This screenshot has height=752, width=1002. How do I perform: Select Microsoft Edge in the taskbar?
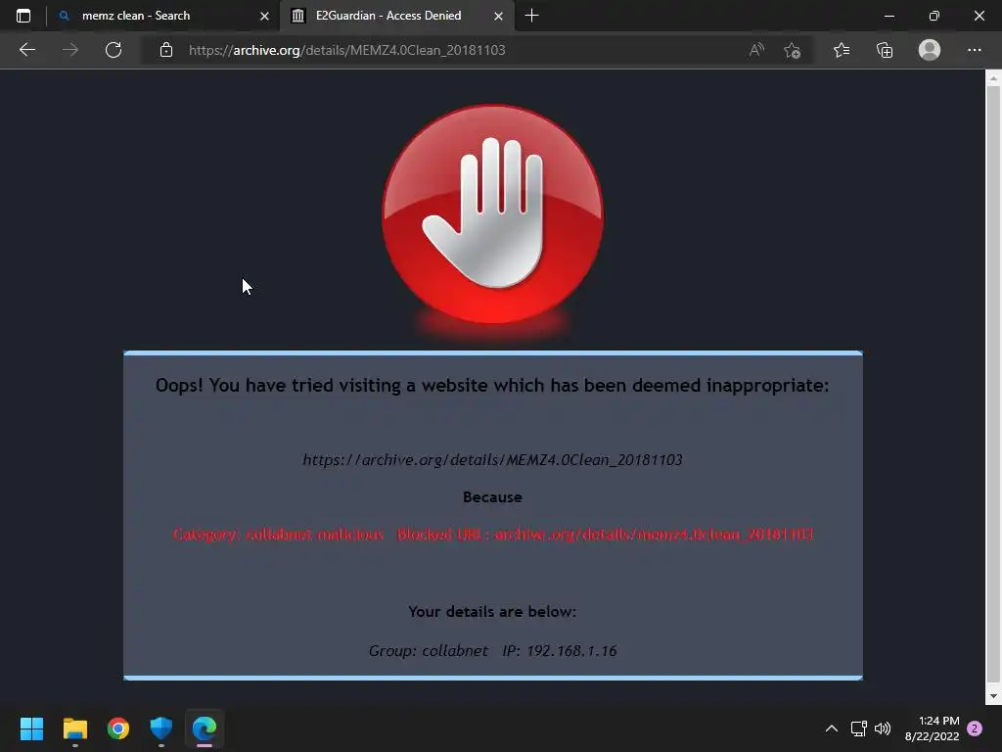coord(205,728)
